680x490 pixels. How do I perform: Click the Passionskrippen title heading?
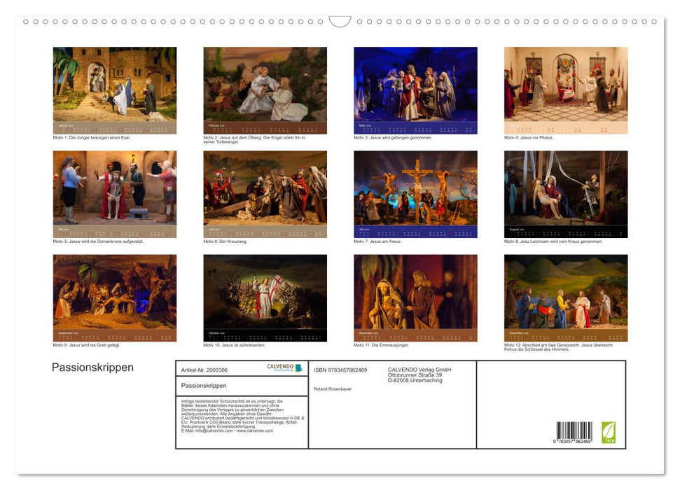[92, 367]
